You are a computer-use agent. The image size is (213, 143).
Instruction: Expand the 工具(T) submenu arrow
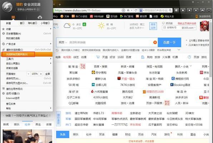tap(51, 59)
